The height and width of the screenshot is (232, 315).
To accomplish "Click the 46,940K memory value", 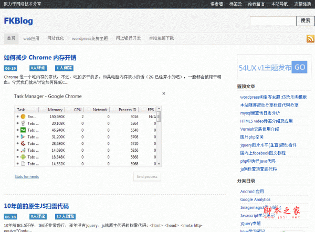I will (58, 130).
